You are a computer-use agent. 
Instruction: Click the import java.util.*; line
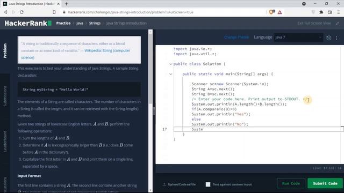(195, 54)
